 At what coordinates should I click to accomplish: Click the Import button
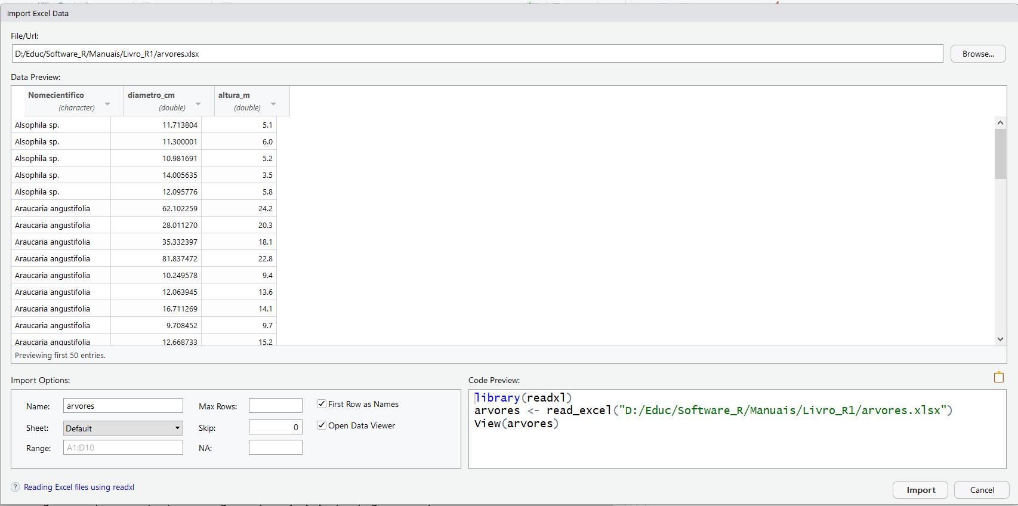(920, 490)
